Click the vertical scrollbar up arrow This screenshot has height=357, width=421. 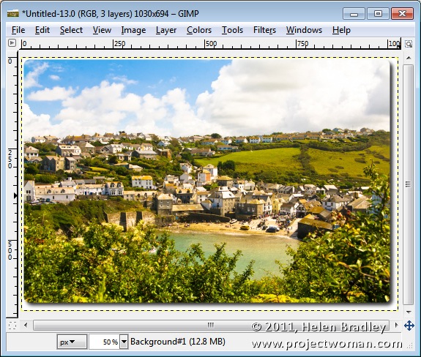pos(409,58)
